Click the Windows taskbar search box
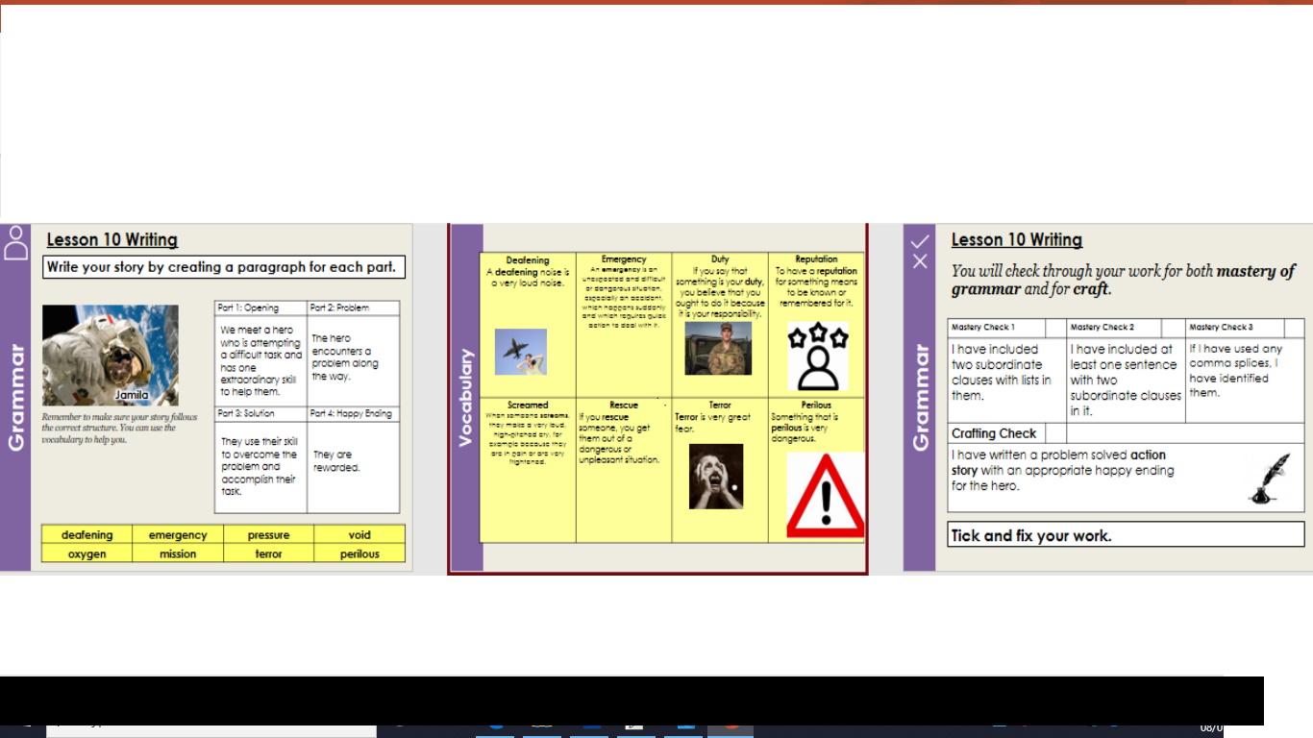This screenshot has height=738, width=1313. 211,730
